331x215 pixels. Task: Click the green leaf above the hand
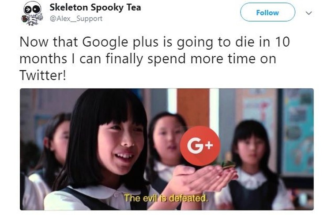tap(226, 164)
